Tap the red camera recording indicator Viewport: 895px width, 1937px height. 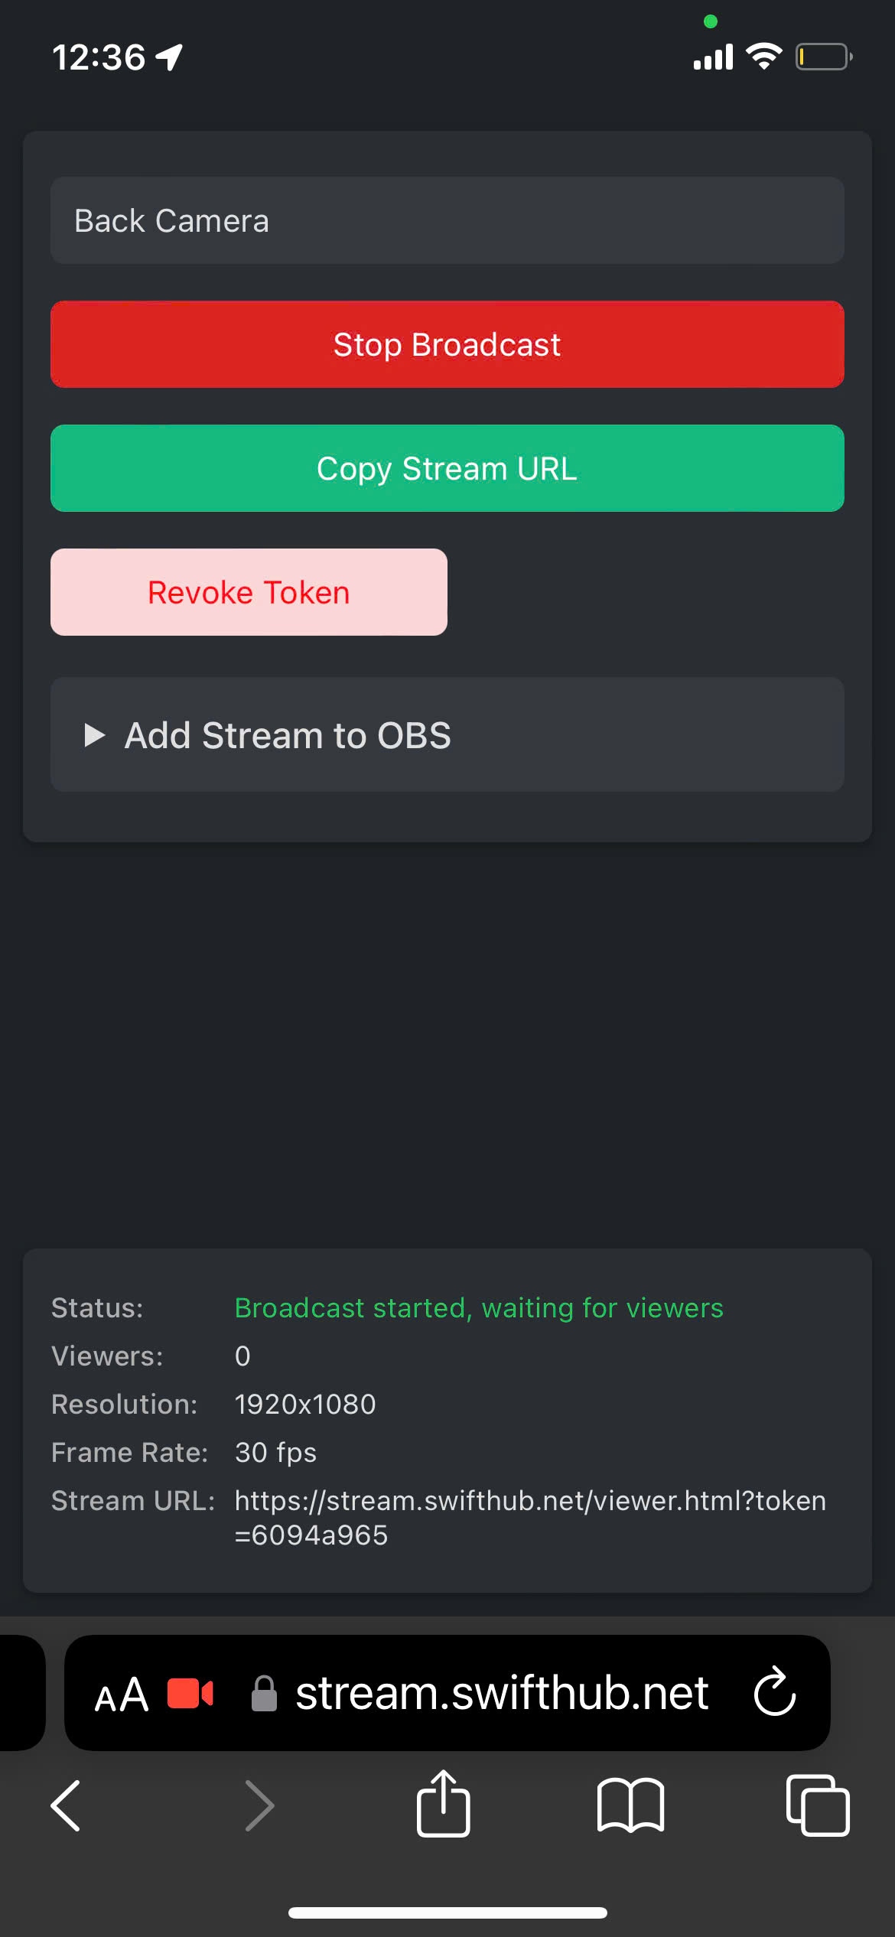190,1693
